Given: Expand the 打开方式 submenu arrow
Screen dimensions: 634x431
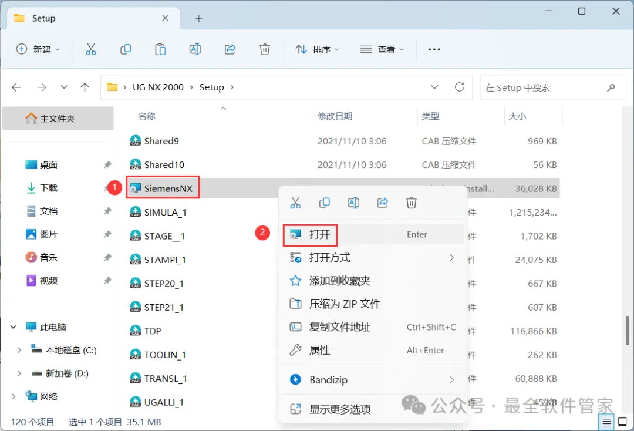Looking at the screenshot, I should (451, 258).
